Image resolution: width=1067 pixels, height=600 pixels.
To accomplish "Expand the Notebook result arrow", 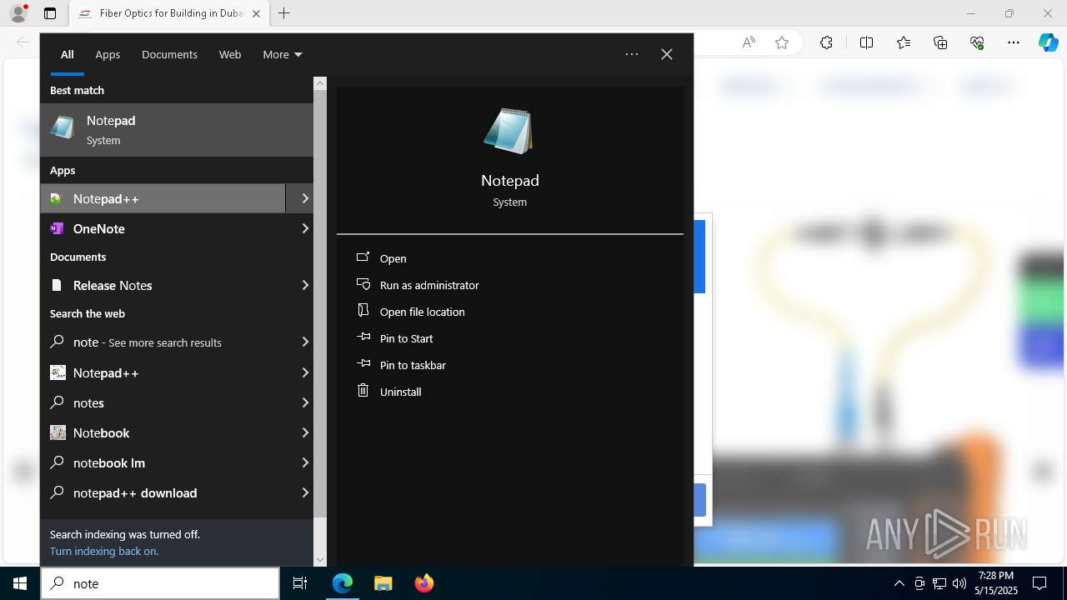I will coord(304,432).
